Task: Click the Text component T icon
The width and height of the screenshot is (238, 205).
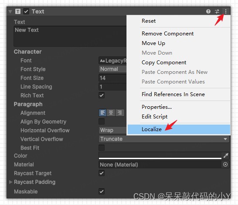Action: click(18, 11)
